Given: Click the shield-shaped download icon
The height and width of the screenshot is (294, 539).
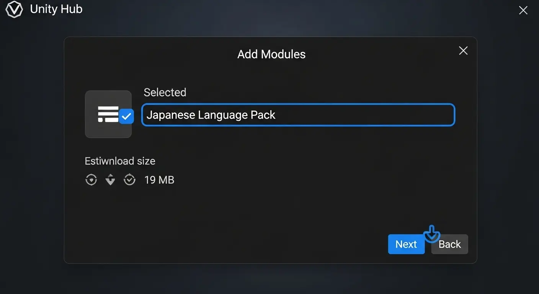Looking at the screenshot, I should pyautogui.click(x=110, y=180).
